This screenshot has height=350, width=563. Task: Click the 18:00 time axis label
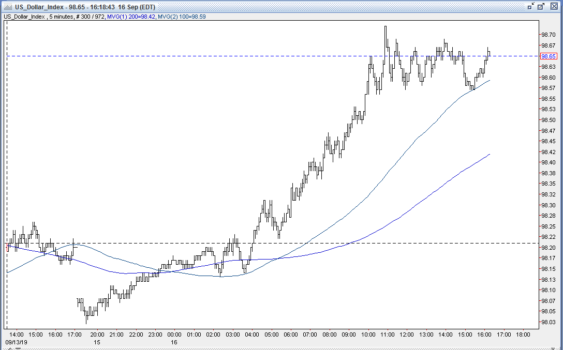[x=523, y=334]
